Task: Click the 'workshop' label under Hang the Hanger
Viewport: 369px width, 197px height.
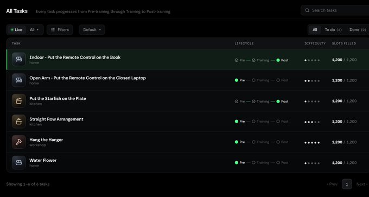Action: pos(37,145)
